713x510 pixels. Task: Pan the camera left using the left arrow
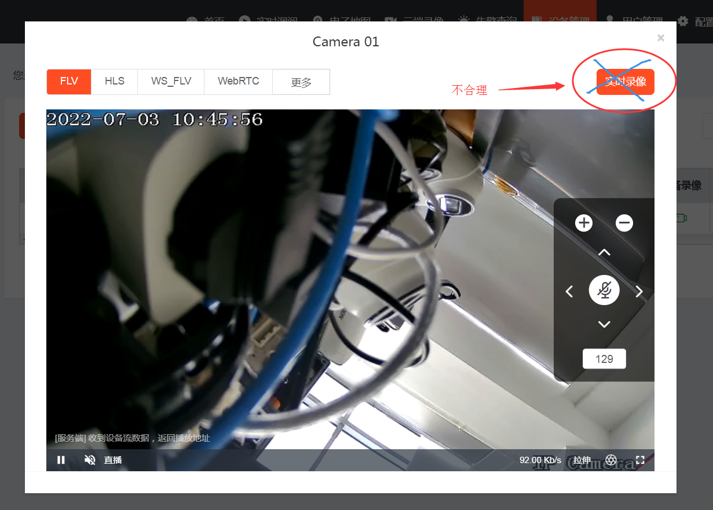pyautogui.click(x=569, y=291)
